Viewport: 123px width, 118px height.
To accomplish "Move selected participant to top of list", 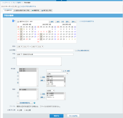I will [18, 72].
